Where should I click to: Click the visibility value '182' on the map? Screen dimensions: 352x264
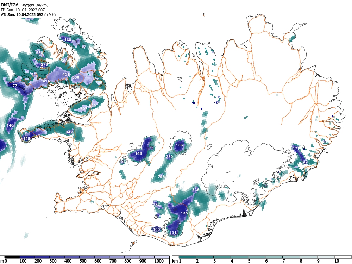point(304,162)
